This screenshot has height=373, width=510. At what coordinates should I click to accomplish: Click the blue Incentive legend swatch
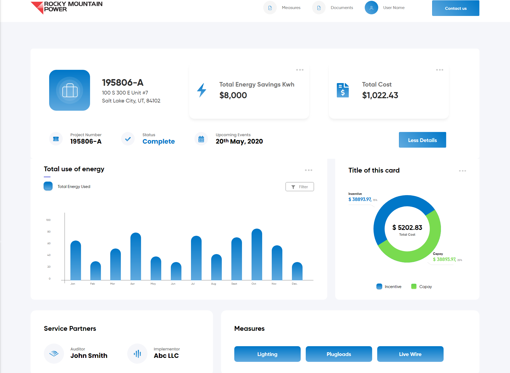tap(379, 286)
